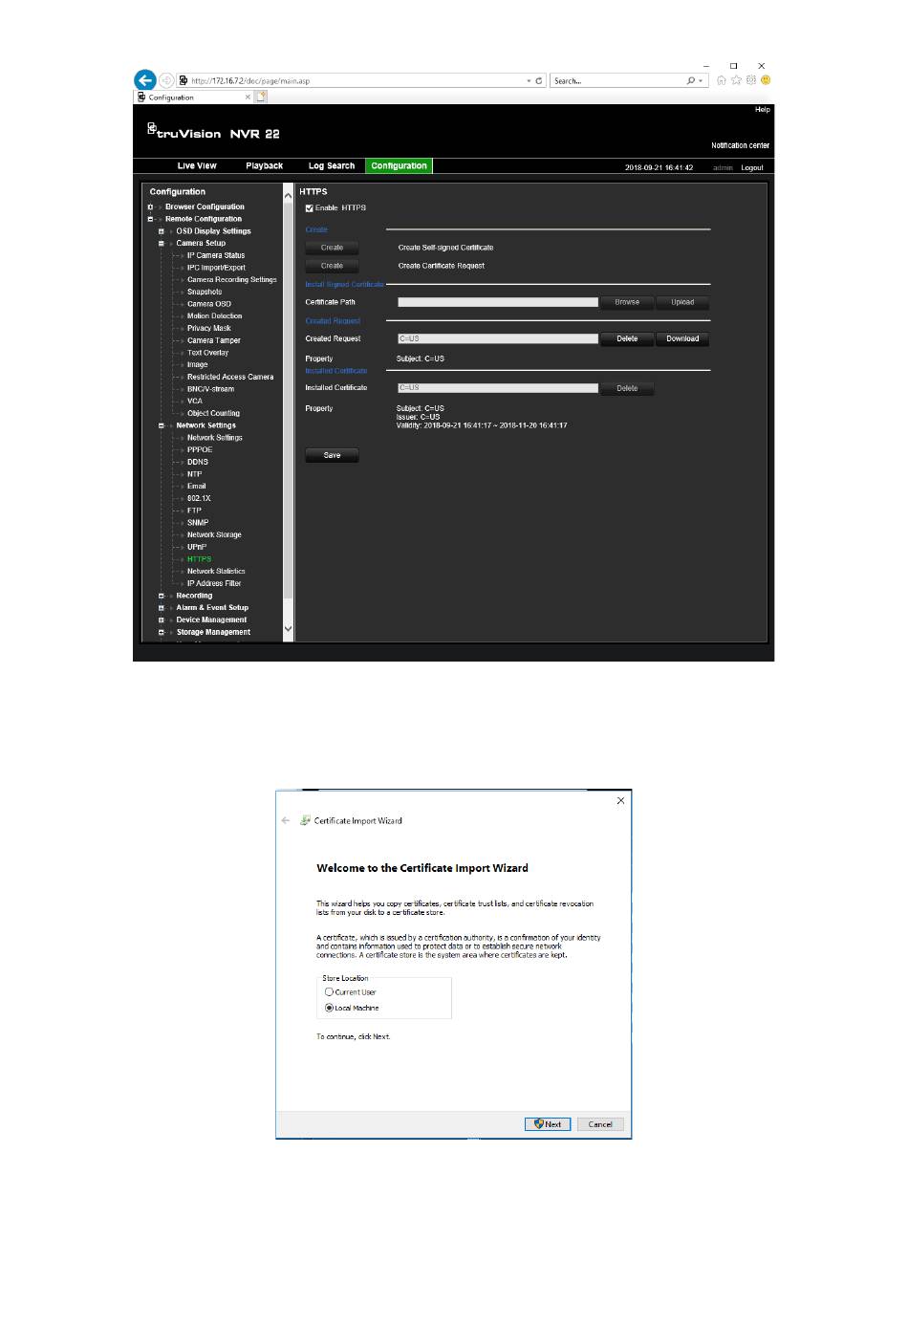
Task: Delete the Installed Certificate
Action: [x=627, y=388]
